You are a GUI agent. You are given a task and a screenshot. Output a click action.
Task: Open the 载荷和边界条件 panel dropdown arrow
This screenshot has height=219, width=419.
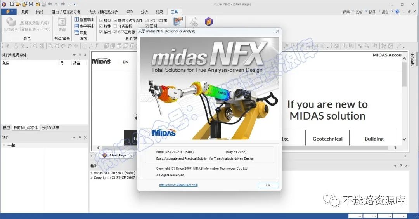pos(74,55)
